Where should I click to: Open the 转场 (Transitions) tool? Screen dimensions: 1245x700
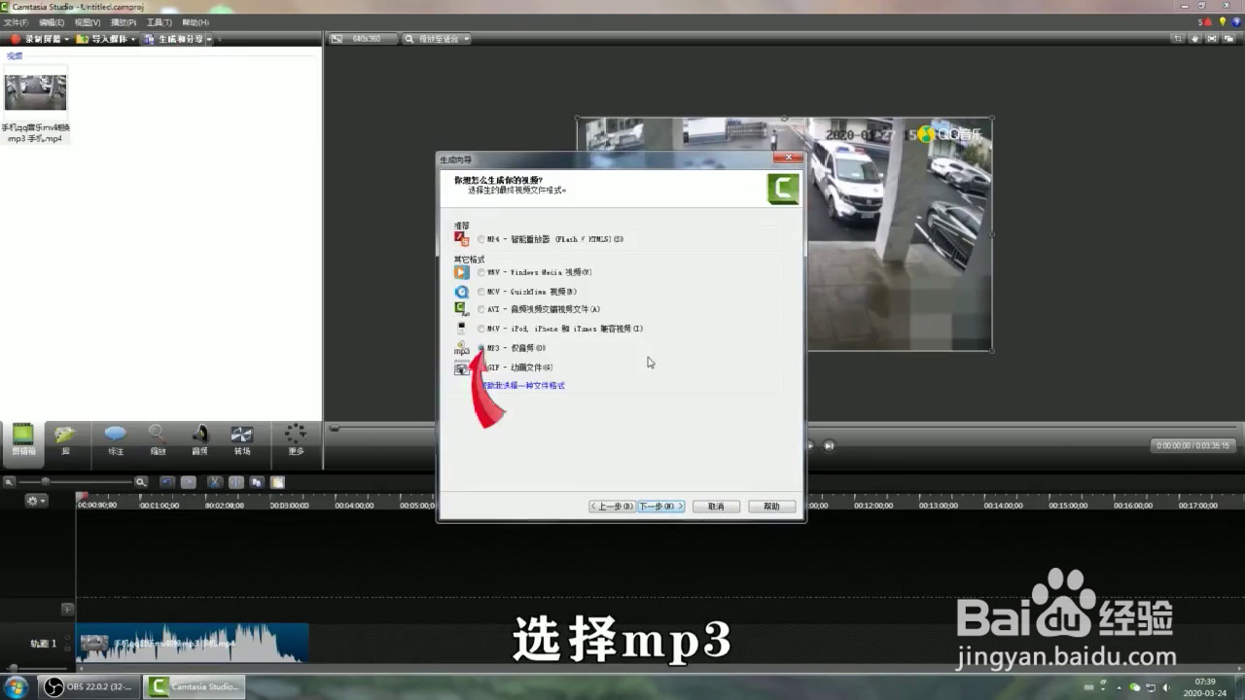pos(241,439)
